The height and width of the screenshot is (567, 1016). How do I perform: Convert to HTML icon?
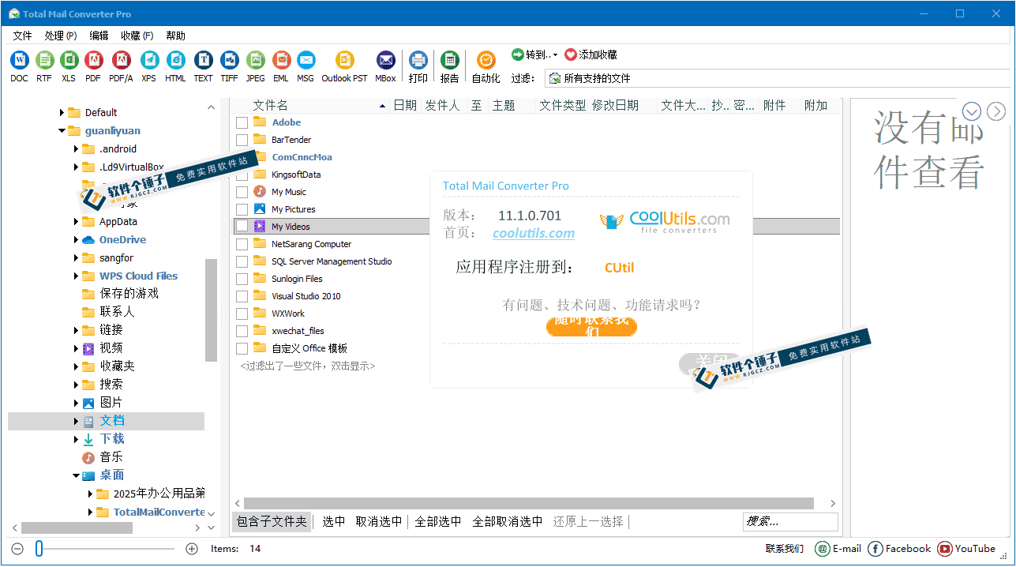coord(175,60)
